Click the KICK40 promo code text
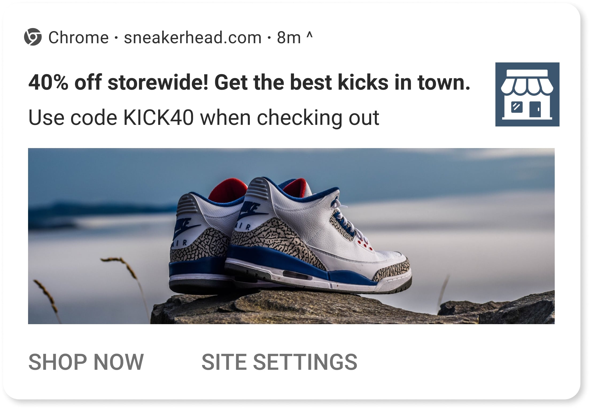Screen dimensions: 590x409 (x=158, y=117)
